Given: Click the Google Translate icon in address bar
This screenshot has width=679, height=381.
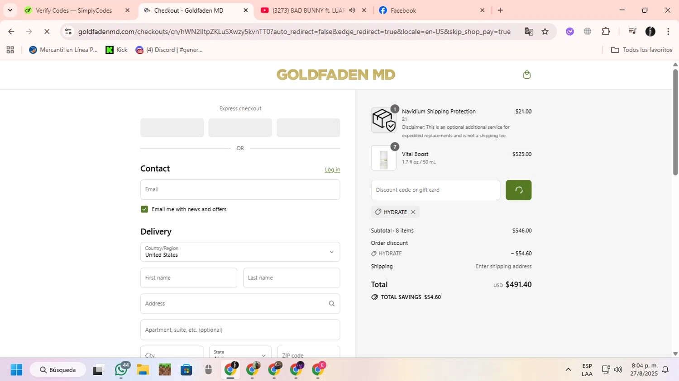Looking at the screenshot, I should 529,32.
